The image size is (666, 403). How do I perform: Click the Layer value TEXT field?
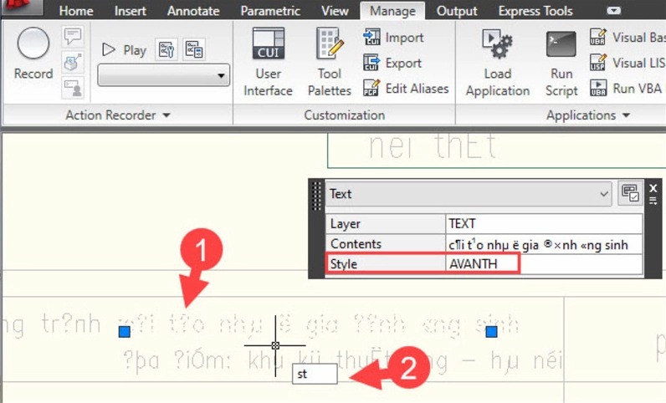pyautogui.click(x=544, y=224)
